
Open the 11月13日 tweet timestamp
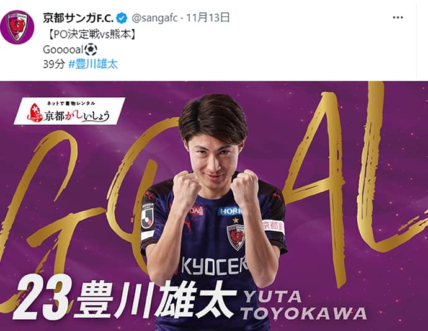pyautogui.click(x=208, y=18)
